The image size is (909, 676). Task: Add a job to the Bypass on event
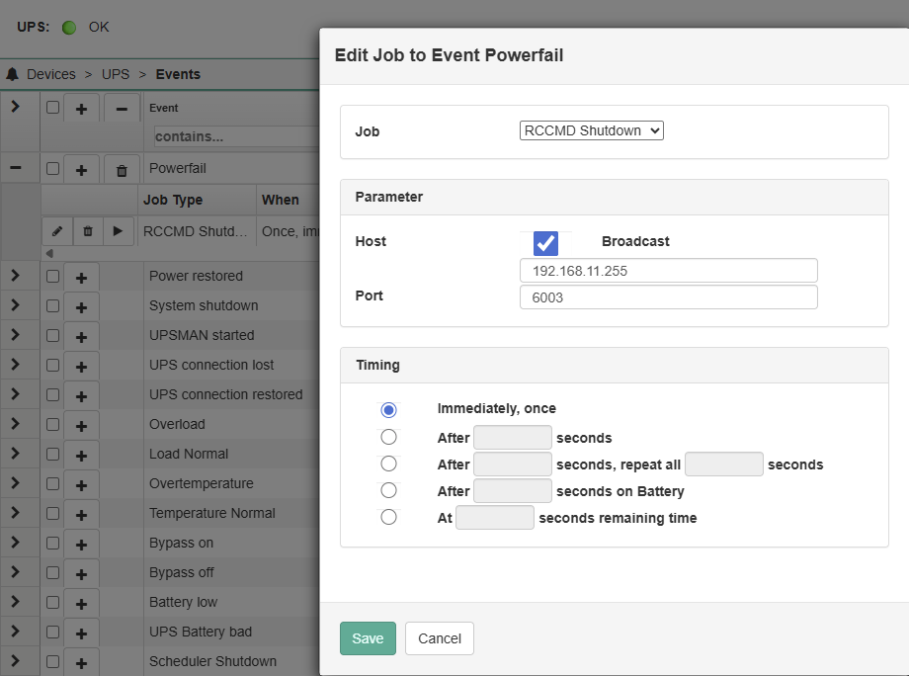tap(81, 544)
